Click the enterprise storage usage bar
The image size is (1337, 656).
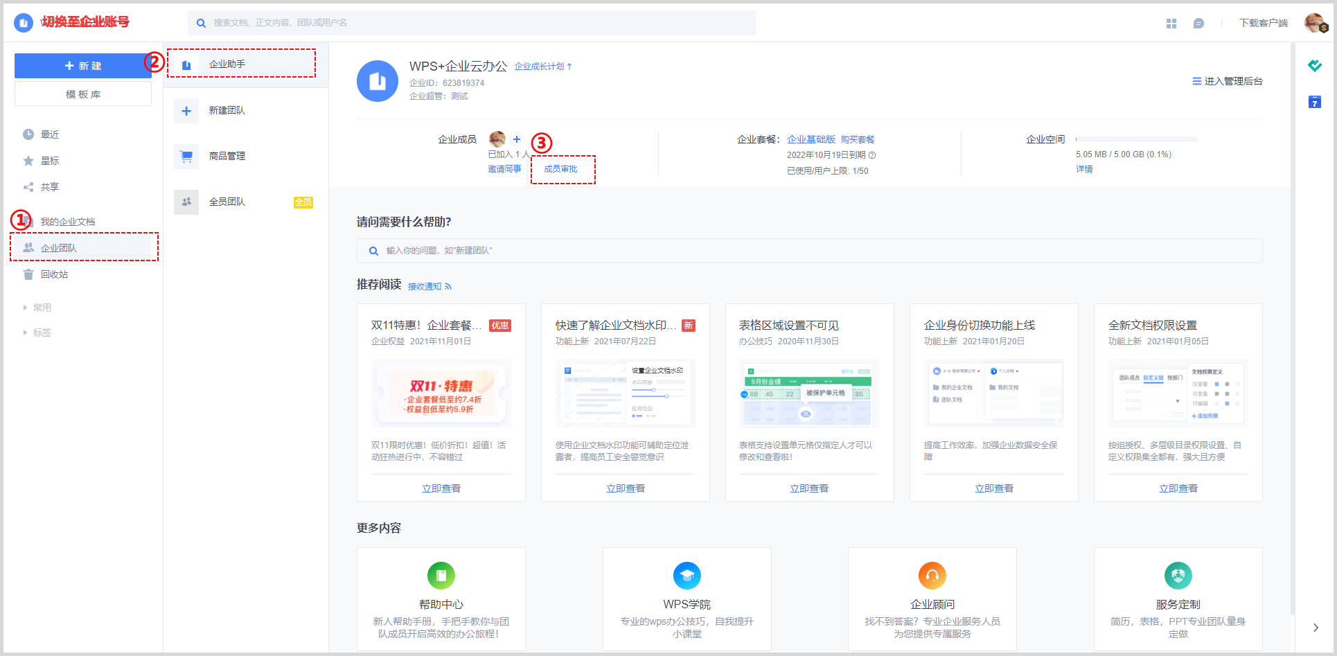1136,139
